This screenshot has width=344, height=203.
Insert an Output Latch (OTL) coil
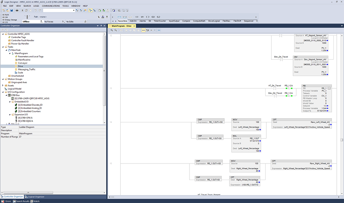coord(159,17)
